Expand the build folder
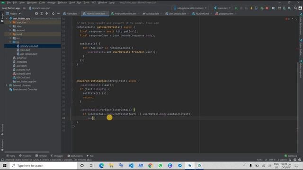 point(10,34)
